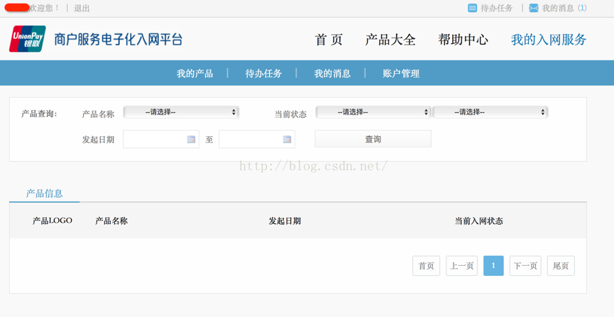This screenshot has height=317, width=614.
Task: Open the first 当前状态 dropdown
Action: click(373, 112)
